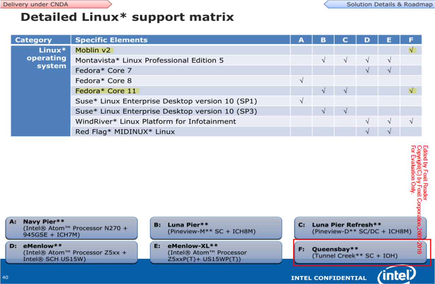Select 'Suse* Linux Enterprise Desktop version 10 (SP3)'
The width and height of the screenshot is (435, 284).
click(166, 111)
